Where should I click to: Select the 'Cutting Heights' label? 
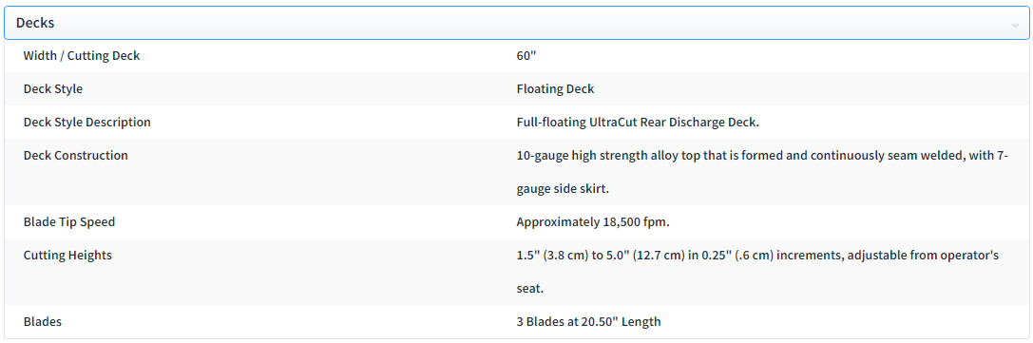click(x=67, y=256)
